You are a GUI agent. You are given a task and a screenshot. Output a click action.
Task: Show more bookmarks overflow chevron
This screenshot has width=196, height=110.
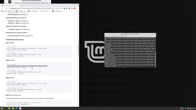point(77,11)
